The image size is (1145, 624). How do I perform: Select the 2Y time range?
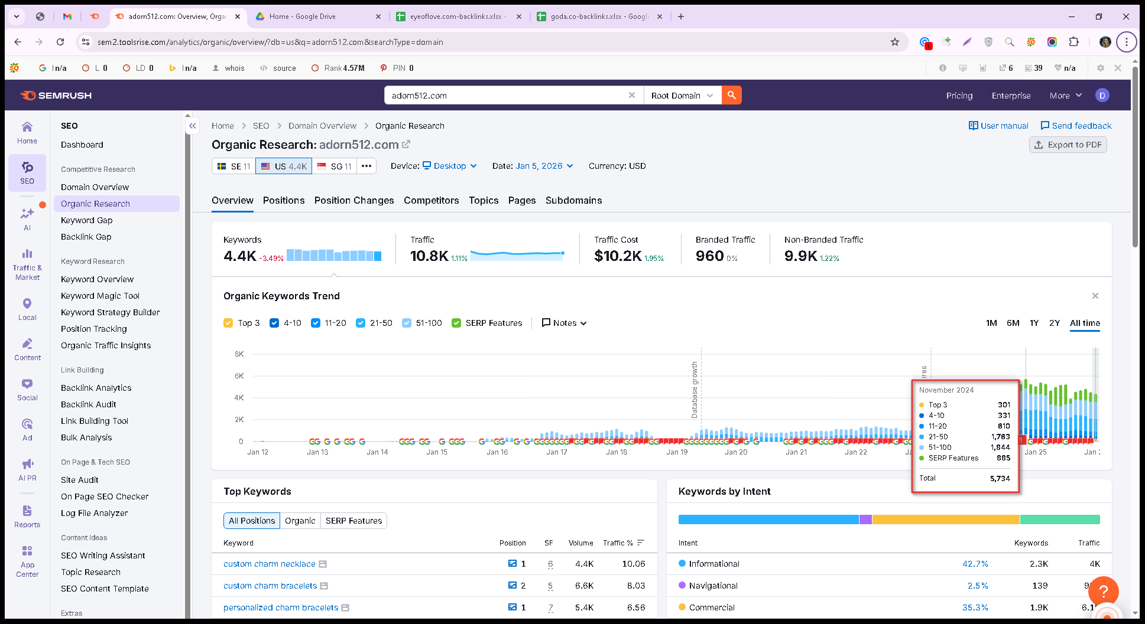click(1055, 323)
